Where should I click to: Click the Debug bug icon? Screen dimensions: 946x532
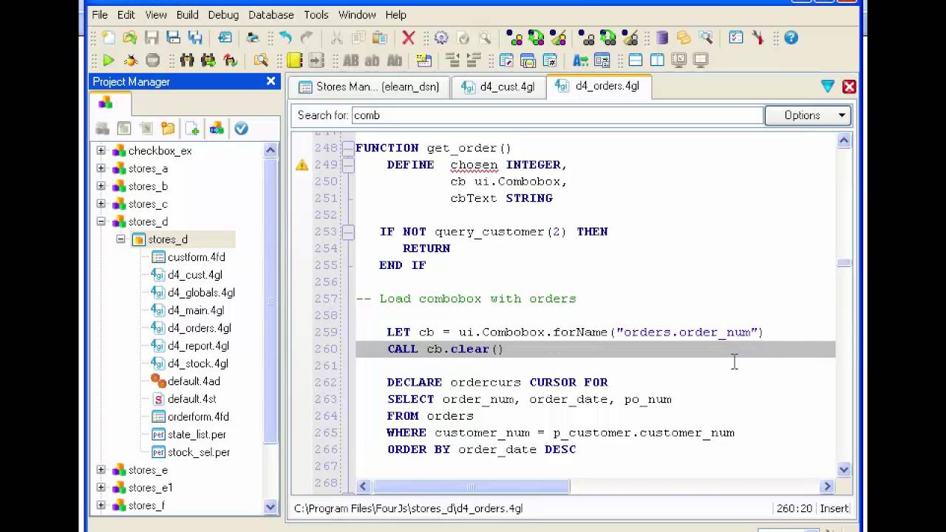pos(130,61)
